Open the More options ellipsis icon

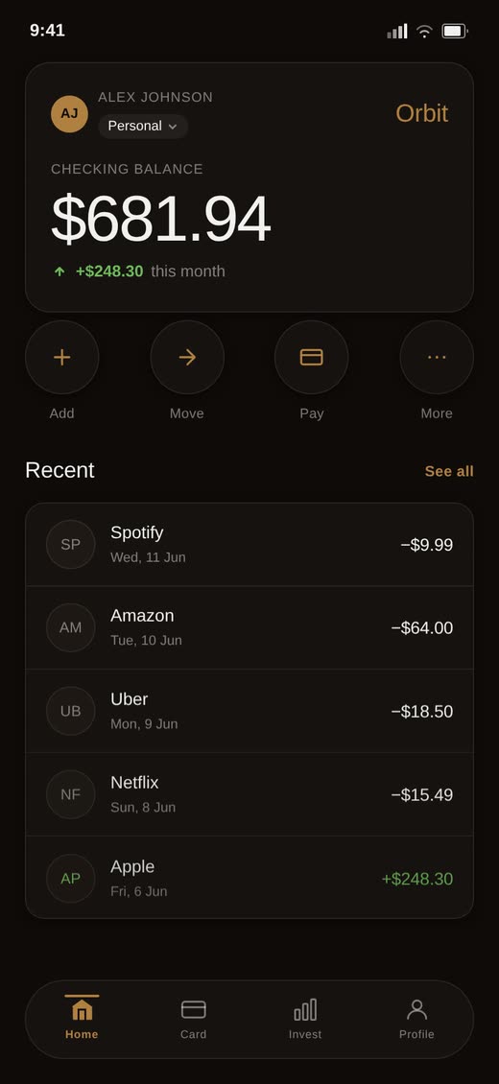click(x=437, y=358)
